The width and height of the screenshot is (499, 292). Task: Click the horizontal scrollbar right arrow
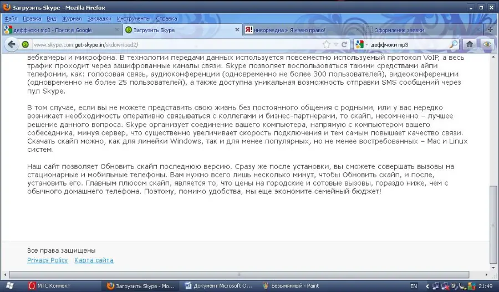[x=486, y=274]
